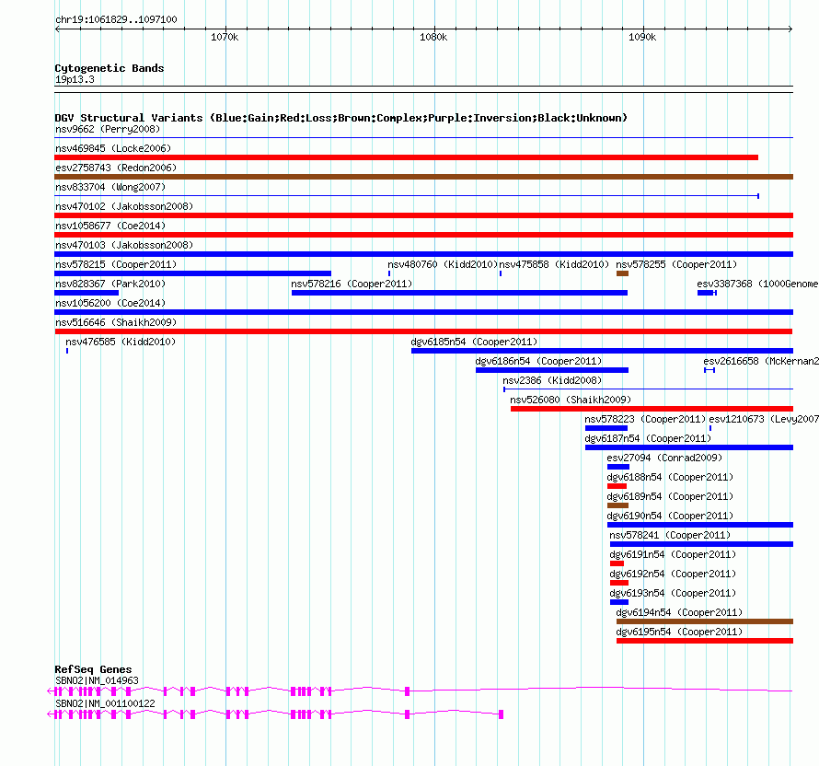819x766 pixels.
Task: Click the nsv470102 (Jakobsson2008) label
Action: 124,206
